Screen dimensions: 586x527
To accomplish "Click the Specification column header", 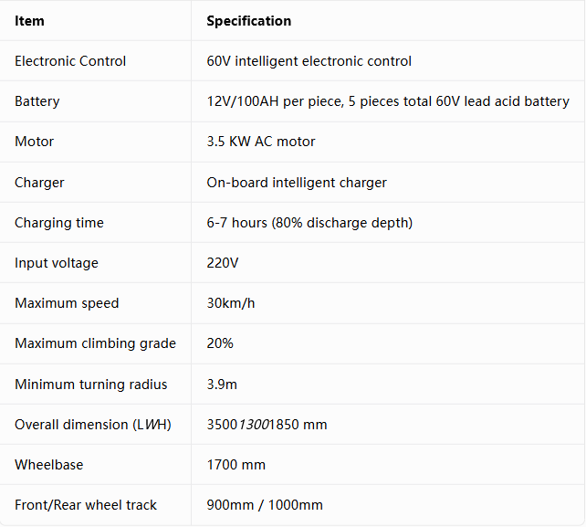I will point(249,21).
